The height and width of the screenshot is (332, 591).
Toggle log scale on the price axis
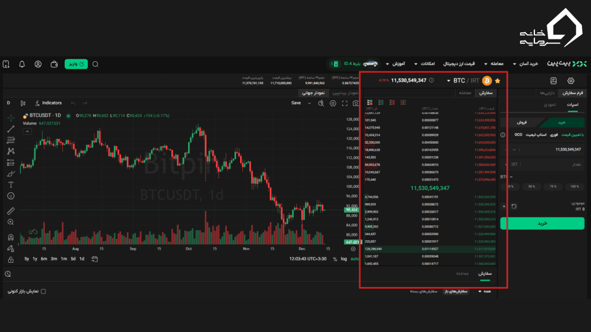344,259
